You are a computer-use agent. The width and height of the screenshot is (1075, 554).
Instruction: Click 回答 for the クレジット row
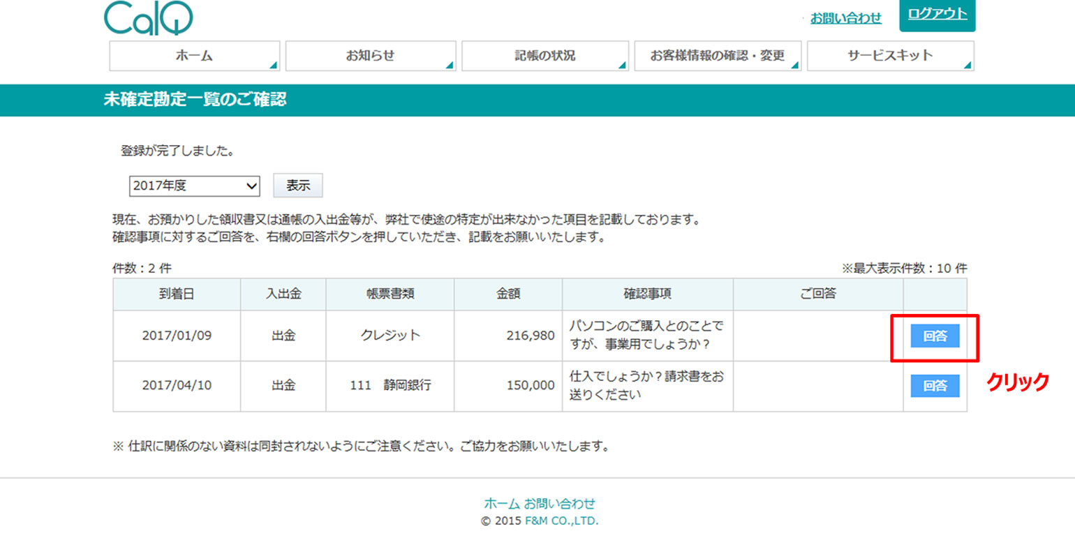[x=935, y=336]
